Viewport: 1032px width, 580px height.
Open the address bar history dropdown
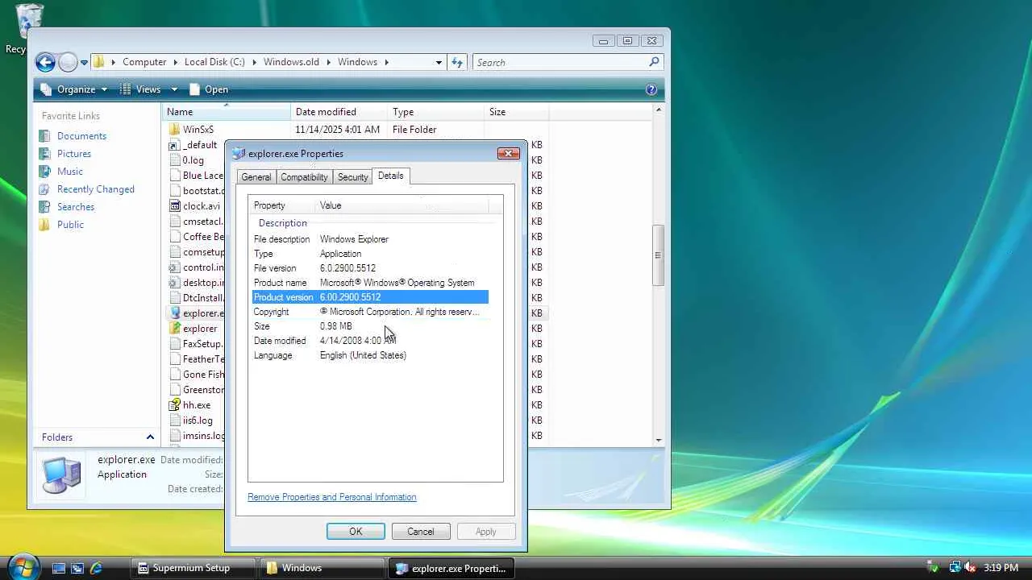439,62
